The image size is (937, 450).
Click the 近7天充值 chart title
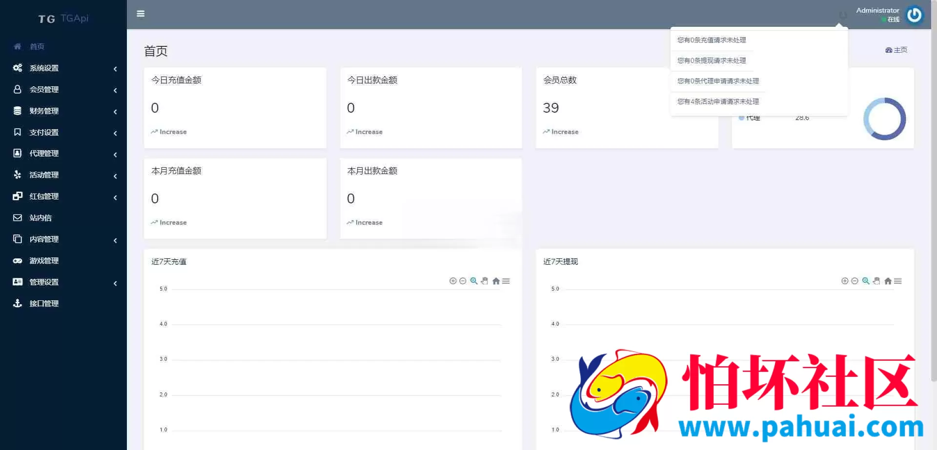pos(169,262)
